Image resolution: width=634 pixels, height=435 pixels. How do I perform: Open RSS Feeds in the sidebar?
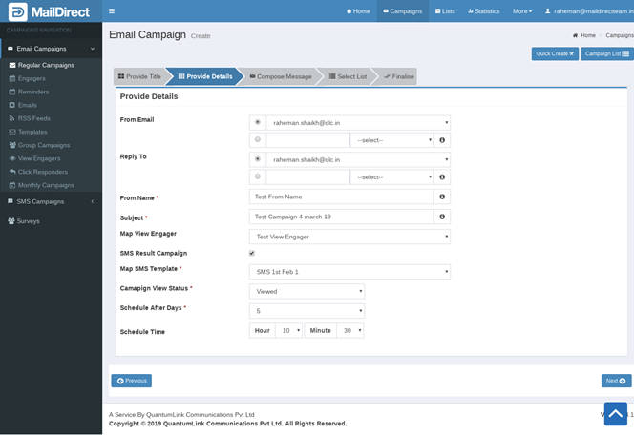[x=32, y=118]
